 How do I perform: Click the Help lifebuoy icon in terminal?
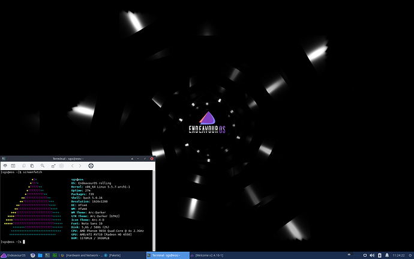[91, 166]
